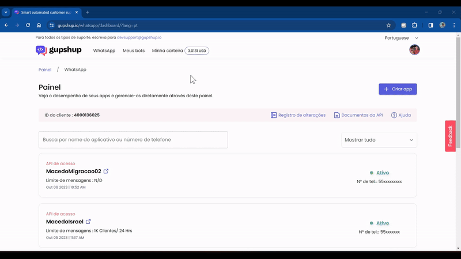Open a new browser tab
Image resolution: width=461 pixels, height=259 pixels.
tap(88, 12)
